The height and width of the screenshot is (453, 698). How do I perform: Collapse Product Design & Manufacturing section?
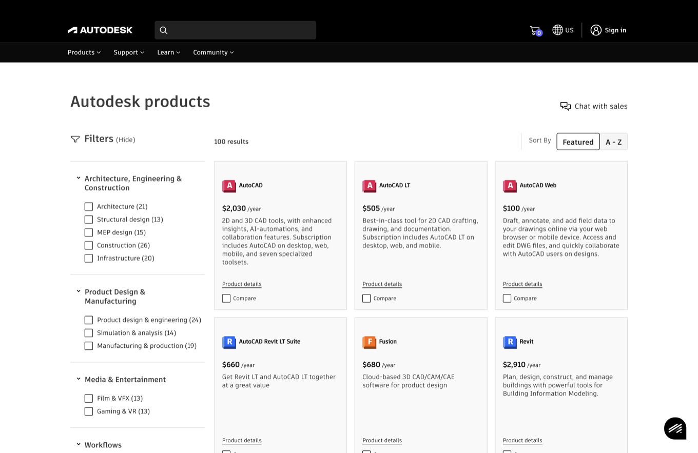(x=79, y=291)
